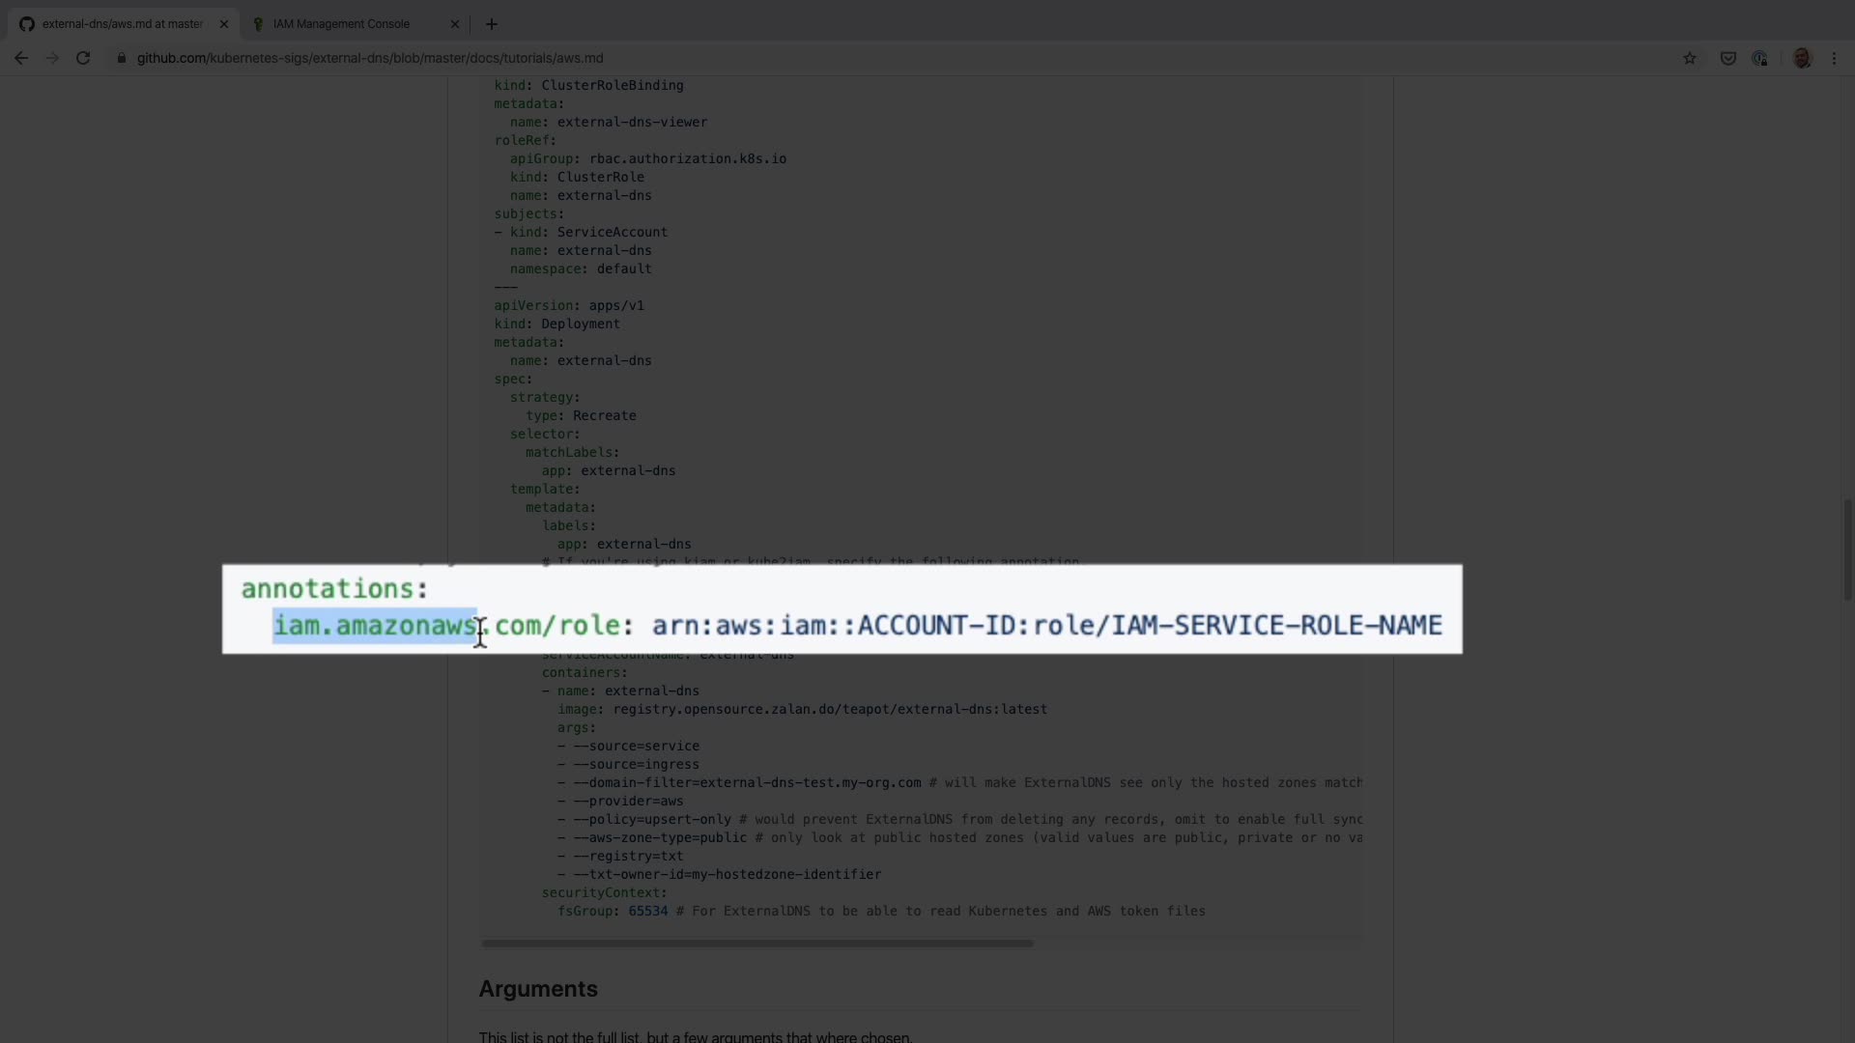Click the page vertical scrollbar thumb
Screen dimensions: 1855x1043
click(x=1847, y=549)
